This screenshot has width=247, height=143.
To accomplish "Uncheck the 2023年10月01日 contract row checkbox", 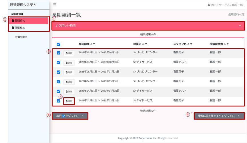I will (x=59, y=53).
